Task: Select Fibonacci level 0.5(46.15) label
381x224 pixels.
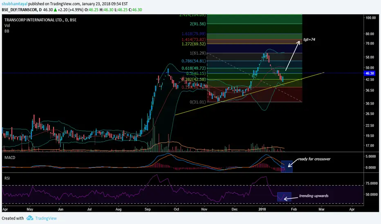Action: 196,73
